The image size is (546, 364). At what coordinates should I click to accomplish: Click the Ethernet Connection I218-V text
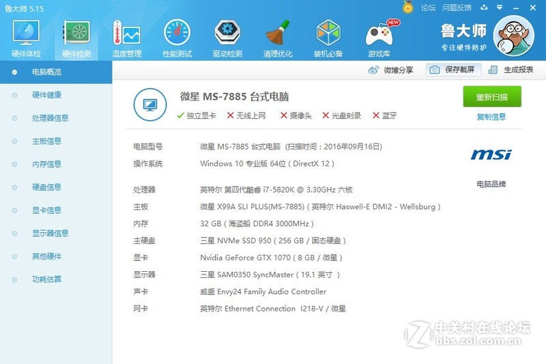click(x=274, y=309)
